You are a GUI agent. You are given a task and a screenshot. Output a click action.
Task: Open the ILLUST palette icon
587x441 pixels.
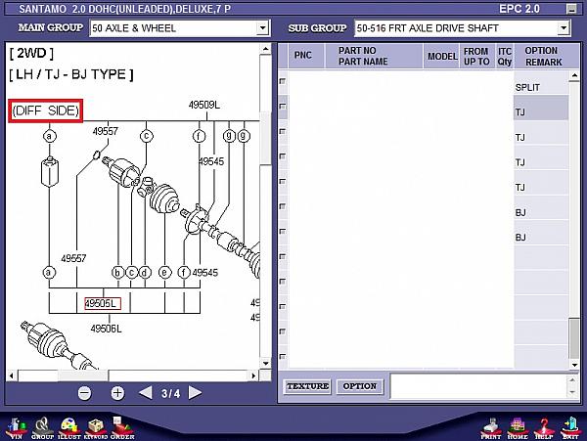point(69,428)
